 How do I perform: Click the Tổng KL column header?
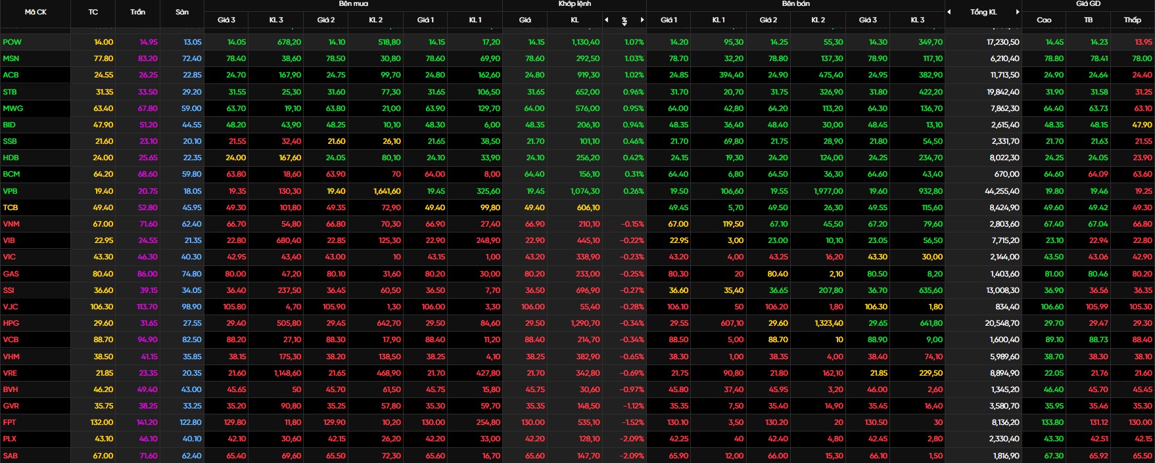(983, 12)
